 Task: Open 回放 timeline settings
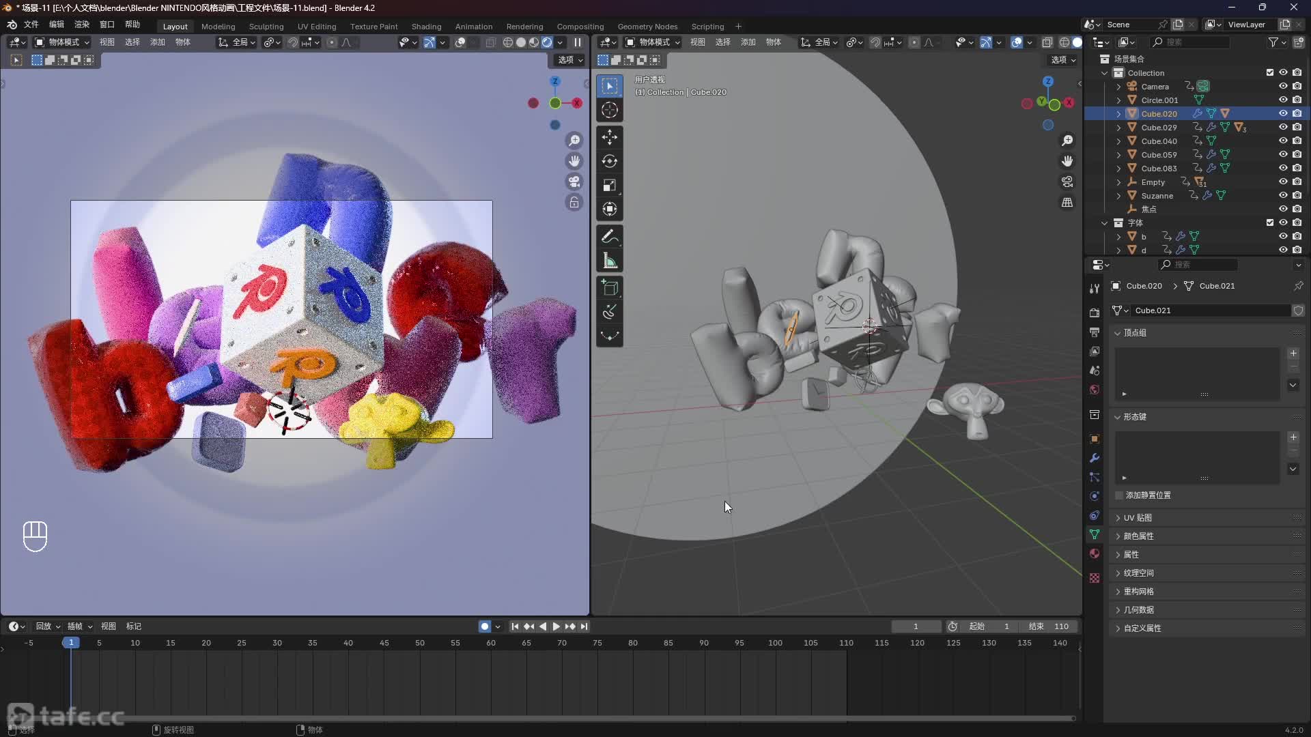[48, 626]
